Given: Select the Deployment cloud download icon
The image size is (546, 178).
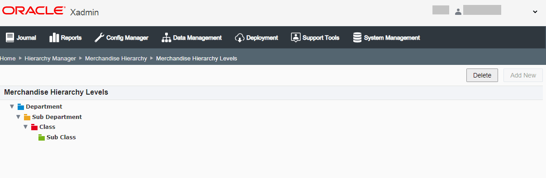Looking at the screenshot, I should 239,37.
